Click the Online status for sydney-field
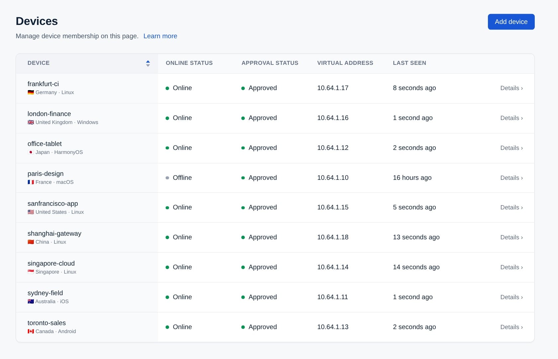 pyautogui.click(x=179, y=297)
